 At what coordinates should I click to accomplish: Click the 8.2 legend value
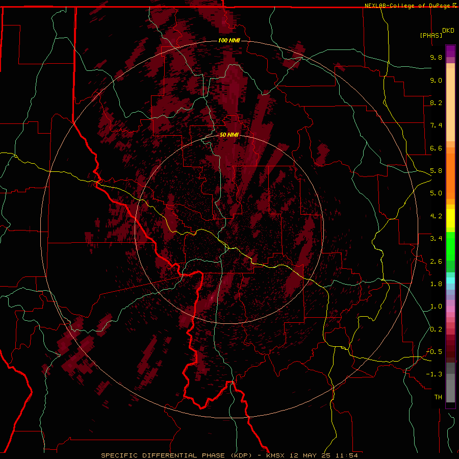point(436,103)
